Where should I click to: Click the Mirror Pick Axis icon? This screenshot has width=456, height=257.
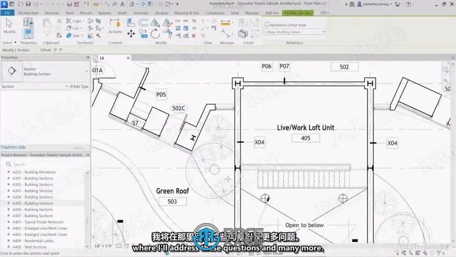pos(155,22)
